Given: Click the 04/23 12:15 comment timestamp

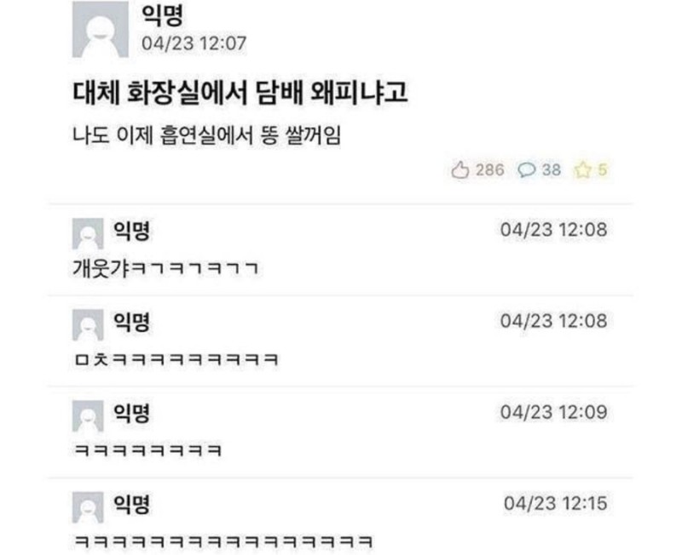Looking at the screenshot, I should (x=556, y=503).
